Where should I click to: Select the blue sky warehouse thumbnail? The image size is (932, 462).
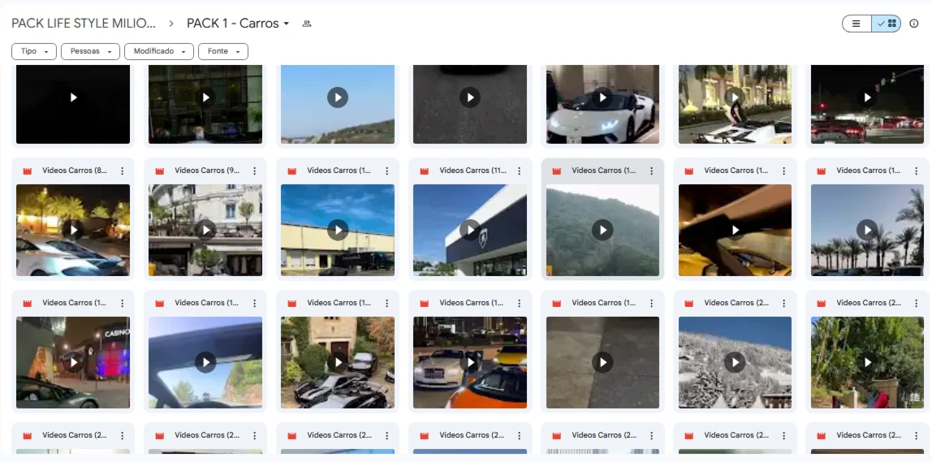[x=338, y=230]
